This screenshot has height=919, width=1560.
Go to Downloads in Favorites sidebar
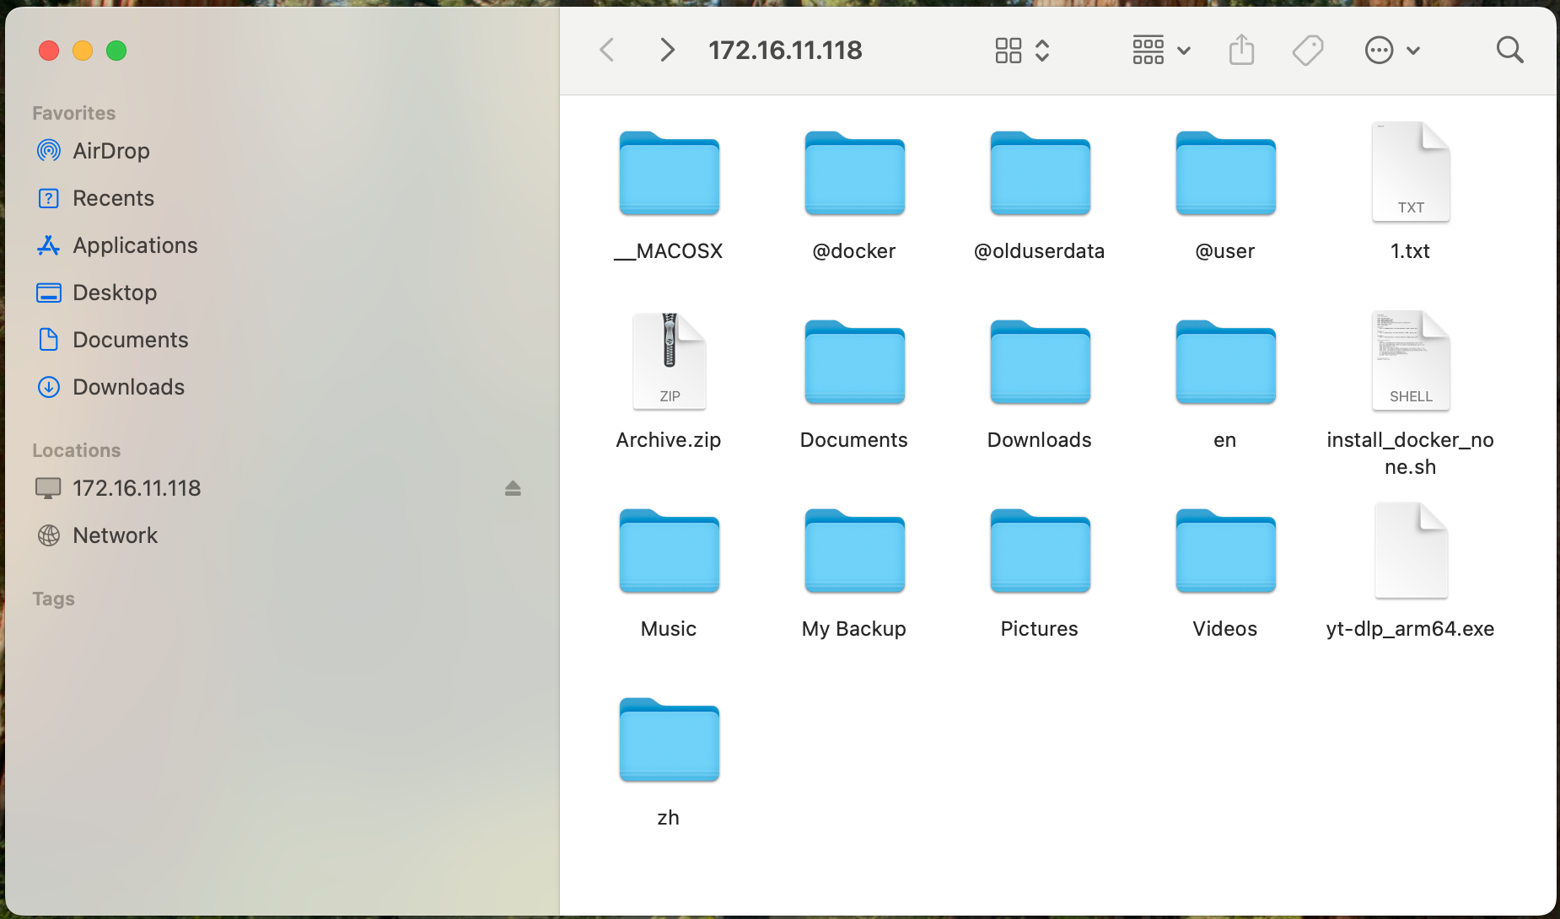128,387
